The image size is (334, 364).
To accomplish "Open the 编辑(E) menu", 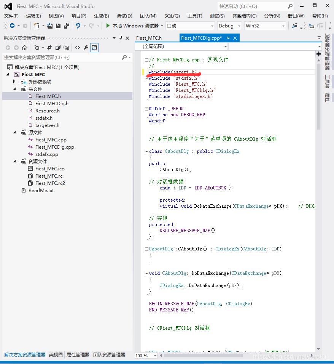I will click(x=33, y=16).
